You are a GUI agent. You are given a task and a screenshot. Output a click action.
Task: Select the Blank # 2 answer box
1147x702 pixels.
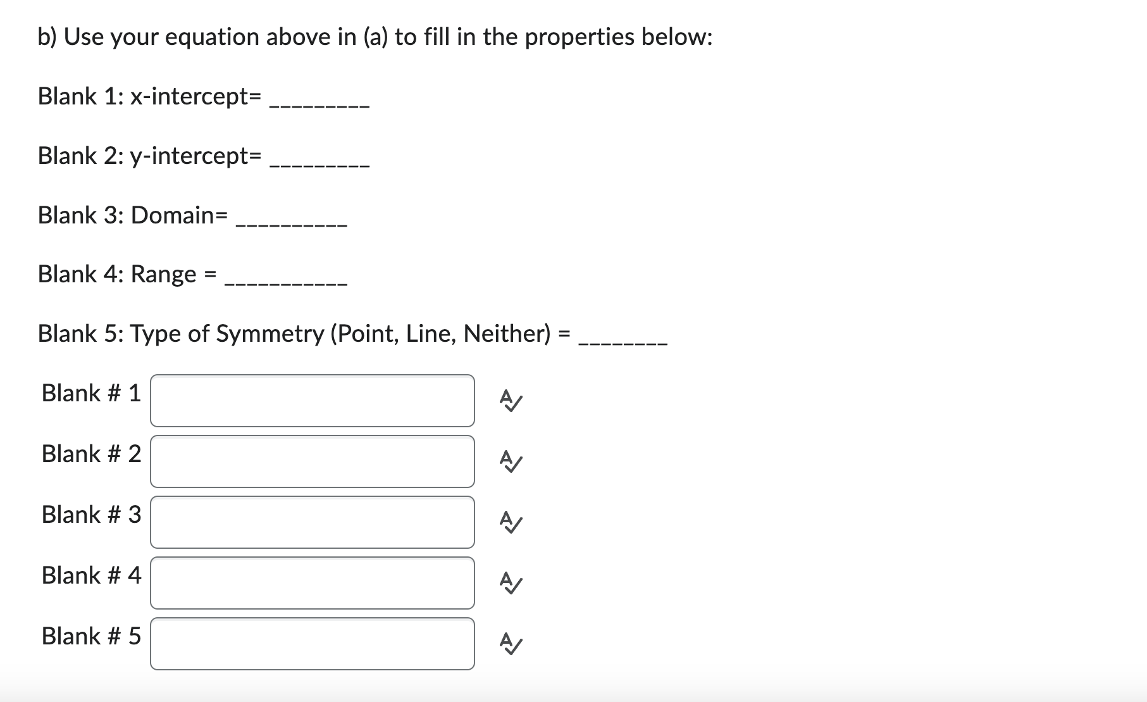click(x=313, y=461)
